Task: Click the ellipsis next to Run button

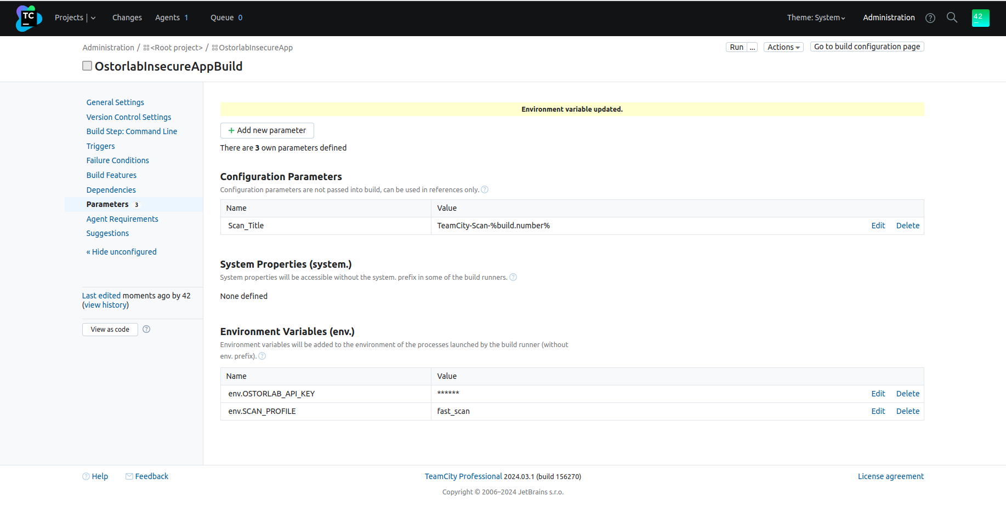Action: tap(753, 47)
